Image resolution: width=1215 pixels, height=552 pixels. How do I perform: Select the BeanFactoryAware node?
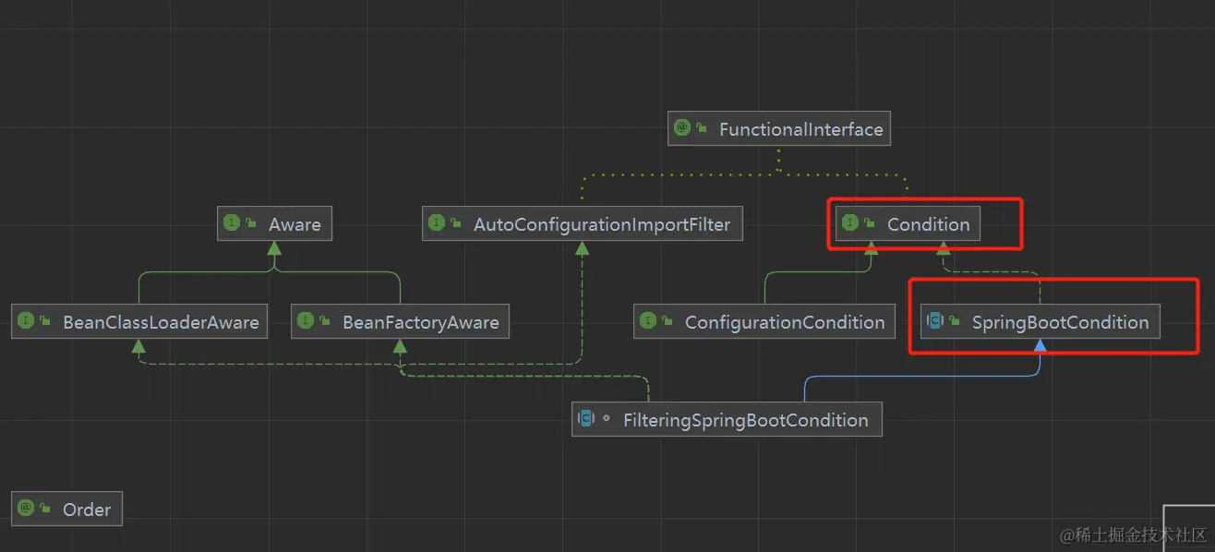(400, 322)
